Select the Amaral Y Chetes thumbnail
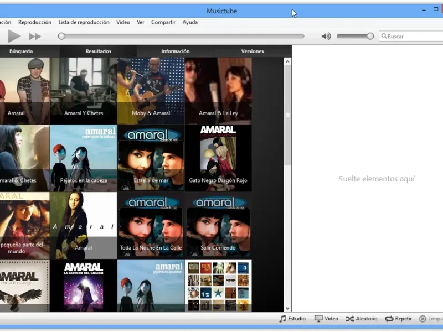The width and height of the screenshot is (443, 332). click(x=84, y=91)
